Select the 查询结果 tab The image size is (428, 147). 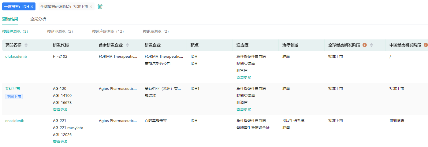pos(10,19)
